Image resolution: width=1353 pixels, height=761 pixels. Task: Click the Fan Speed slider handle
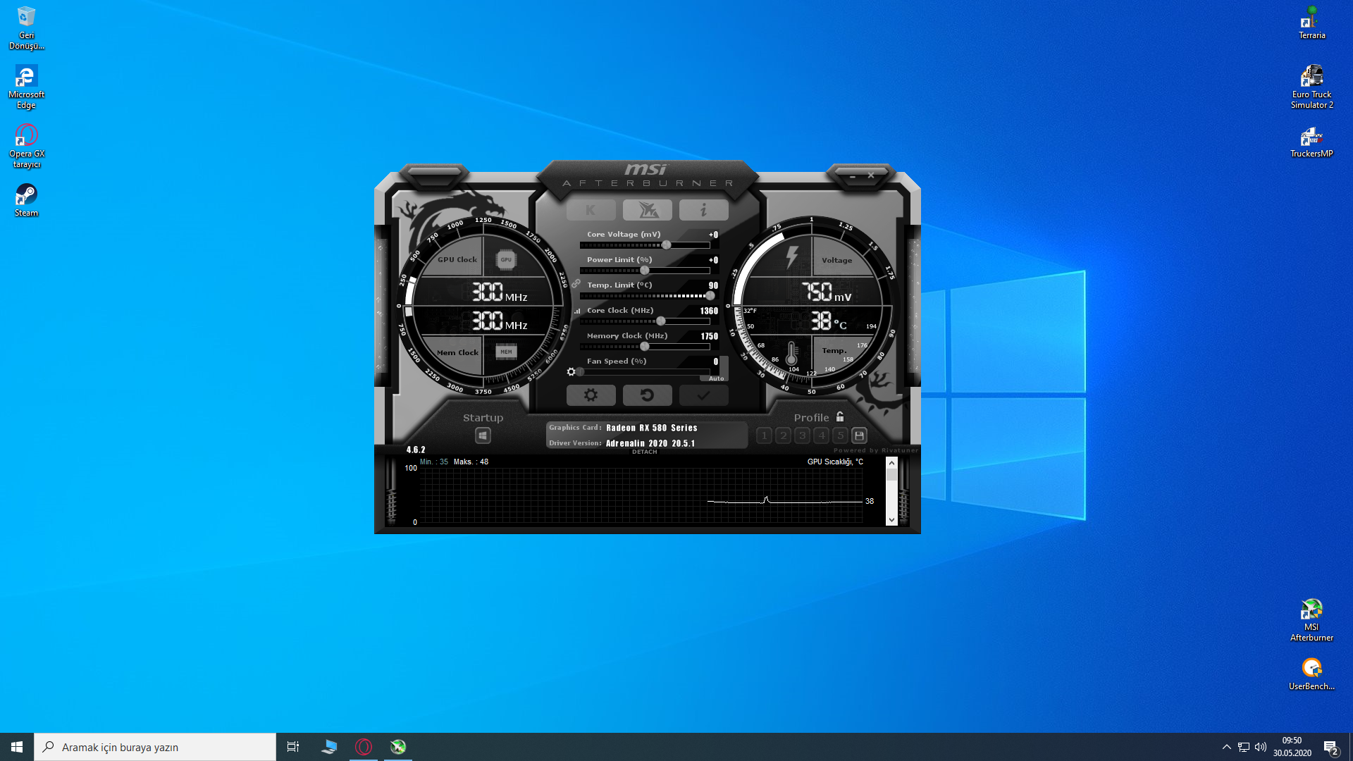click(x=581, y=372)
